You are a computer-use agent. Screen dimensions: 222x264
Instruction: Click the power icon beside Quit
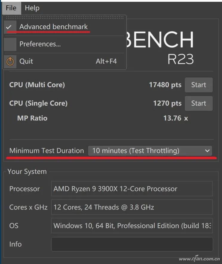click(x=10, y=61)
